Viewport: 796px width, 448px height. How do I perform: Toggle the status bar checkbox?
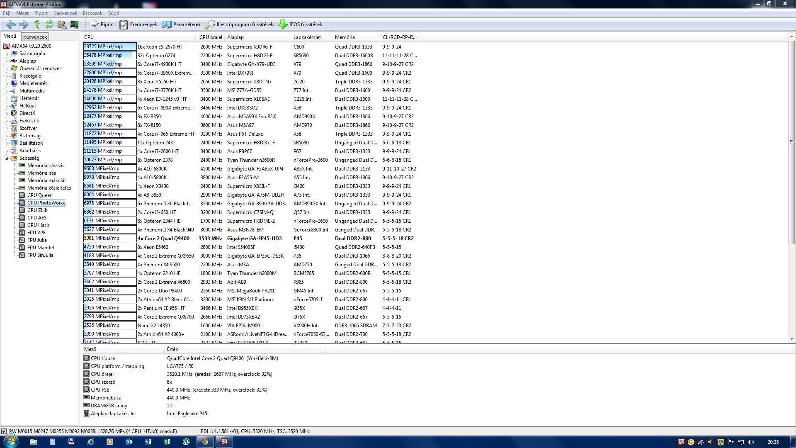point(4,431)
